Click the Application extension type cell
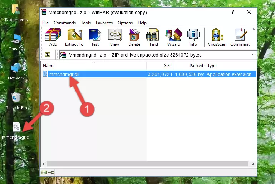This screenshot has height=184, width=275. point(229,74)
